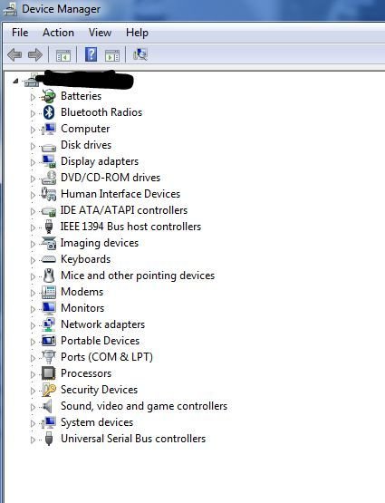
Task: Click Scan for hardware changes icon
Action: pyautogui.click(x=140, y=54)
